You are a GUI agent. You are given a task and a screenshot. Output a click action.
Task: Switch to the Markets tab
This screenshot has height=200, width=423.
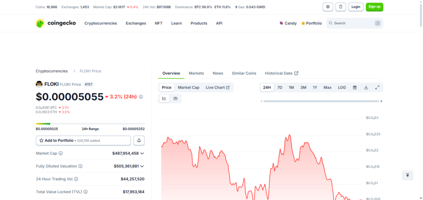[x=196, y=73]
